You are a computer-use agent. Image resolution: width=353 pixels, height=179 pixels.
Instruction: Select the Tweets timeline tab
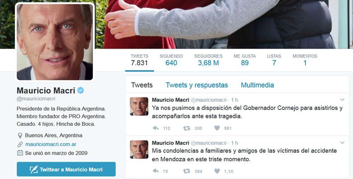(x=142, y=85)
